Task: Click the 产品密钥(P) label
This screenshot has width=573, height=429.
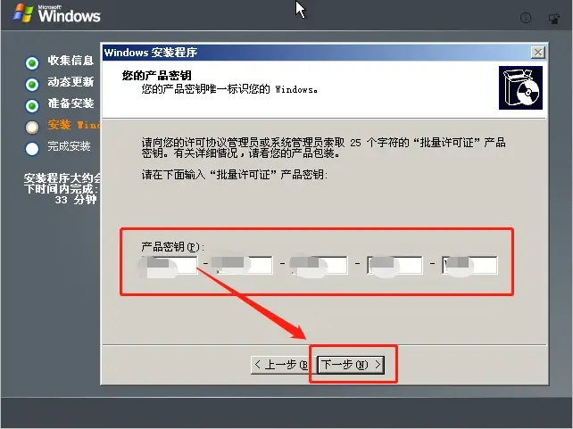Action: (172, 247)
